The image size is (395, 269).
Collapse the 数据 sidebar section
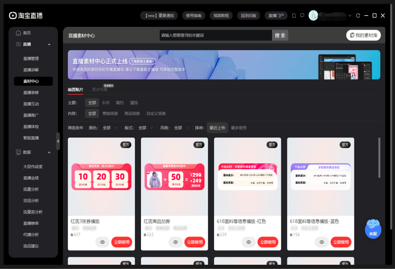click(49, 152)
